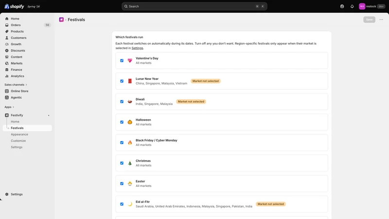
Task: Click the search magnifier icon
Action: click(126, 6)
